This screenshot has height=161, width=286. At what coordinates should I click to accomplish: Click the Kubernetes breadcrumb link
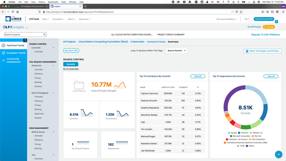click(138, 42)
